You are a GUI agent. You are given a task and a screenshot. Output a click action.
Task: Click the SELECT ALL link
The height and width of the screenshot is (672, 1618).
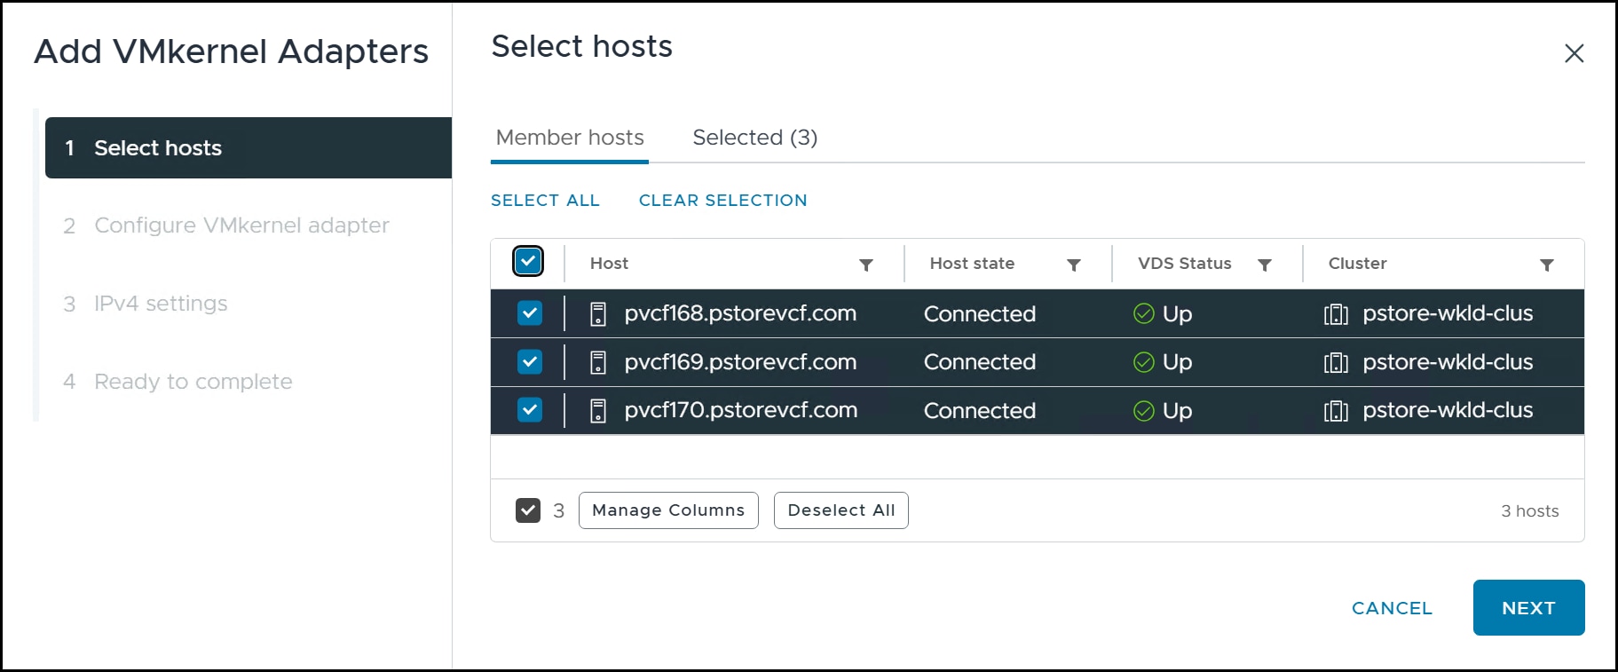click(545, 201)
